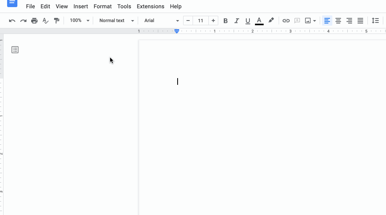The image size is (386, 215).
Task: Click the Undo arrow icon
Action: (12, 21)
